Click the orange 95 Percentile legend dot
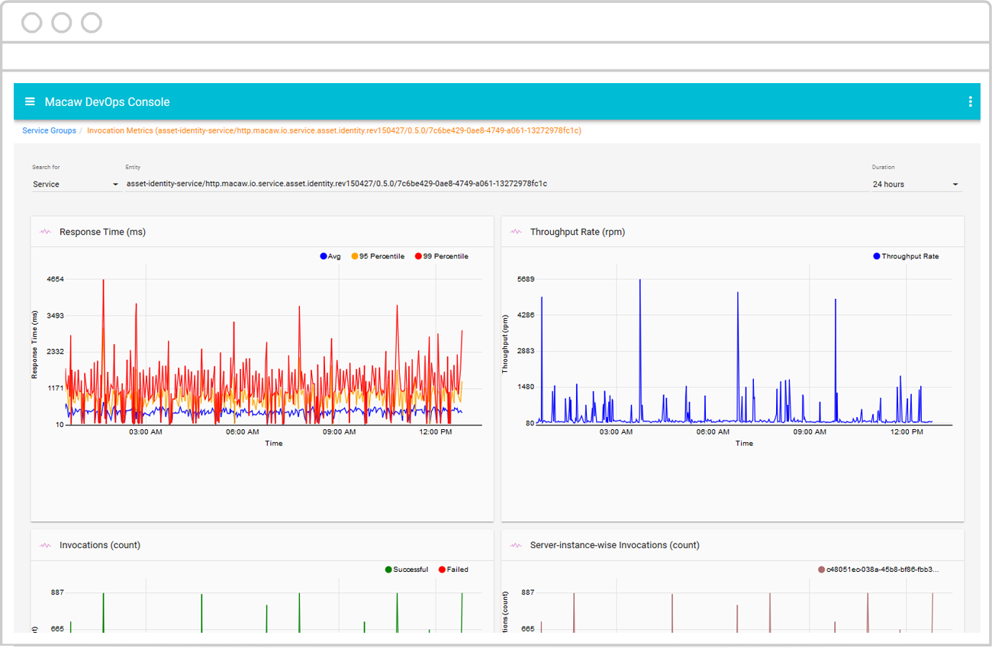Screen dimensions: 992x648 [x=354, y=256]
